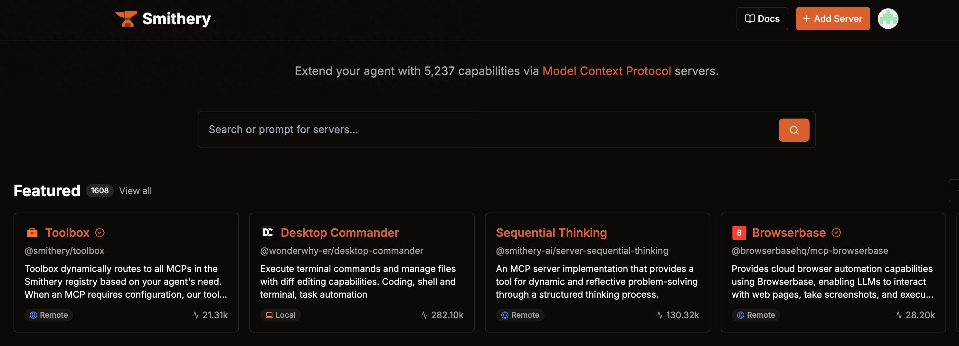Click the Smithery anvil logo icon
This screenshot has height=346, width=959.
click(126, 19)
